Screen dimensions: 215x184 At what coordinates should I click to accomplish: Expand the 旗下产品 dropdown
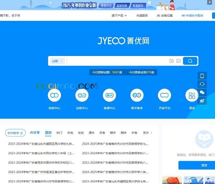(119, 15)
